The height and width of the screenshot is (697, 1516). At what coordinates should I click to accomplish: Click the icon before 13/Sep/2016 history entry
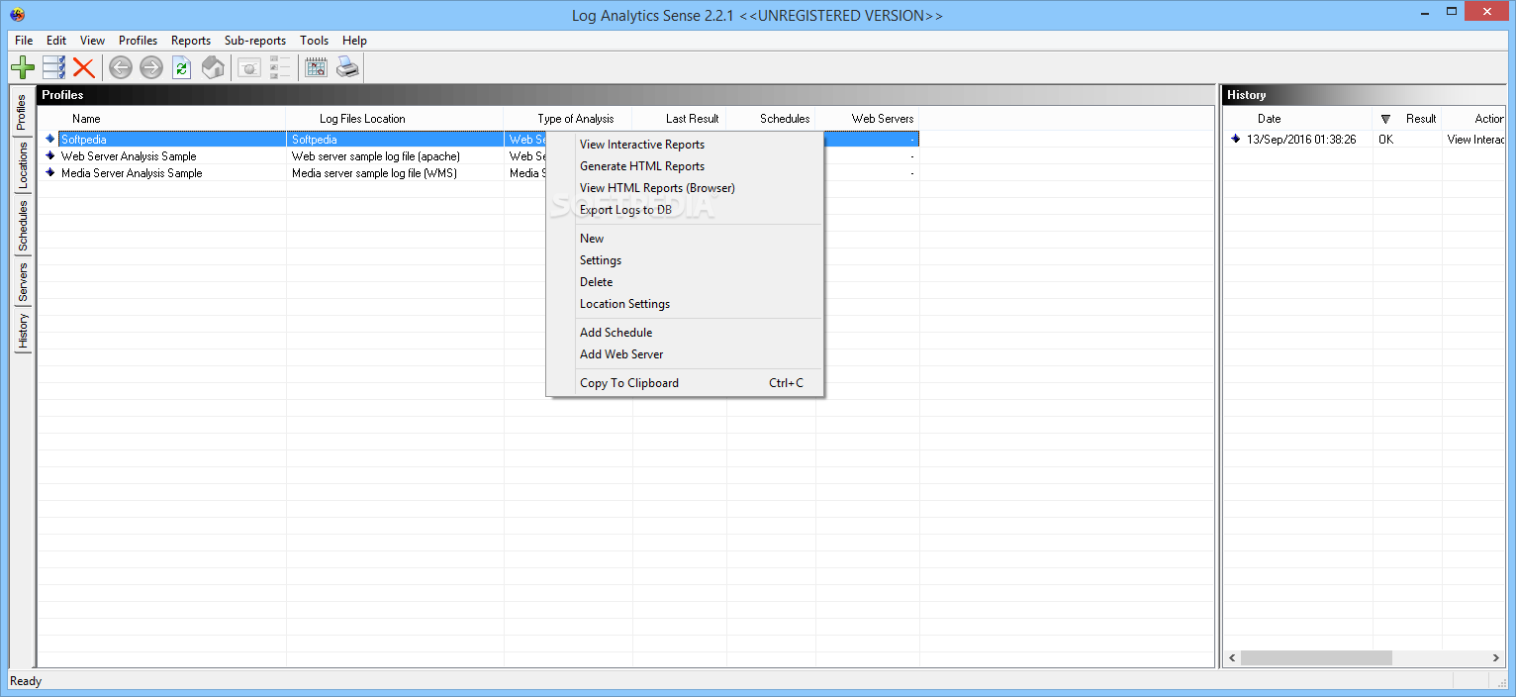tap(1235, 139)
